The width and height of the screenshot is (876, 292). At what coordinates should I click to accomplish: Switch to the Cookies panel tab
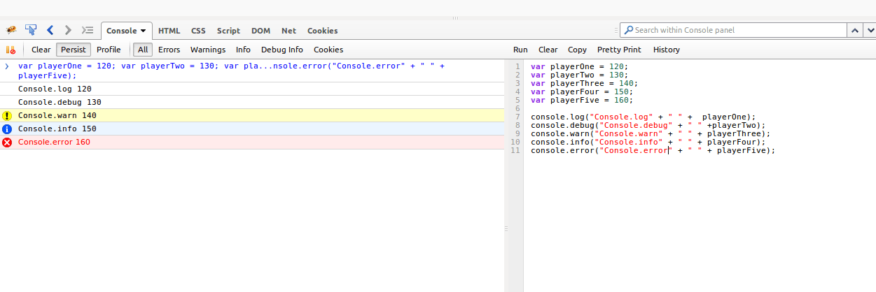[x=322, y=31]
